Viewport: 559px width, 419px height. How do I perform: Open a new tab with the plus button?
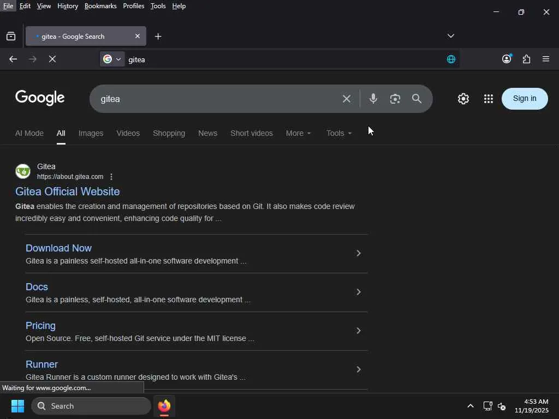[158, 37]
